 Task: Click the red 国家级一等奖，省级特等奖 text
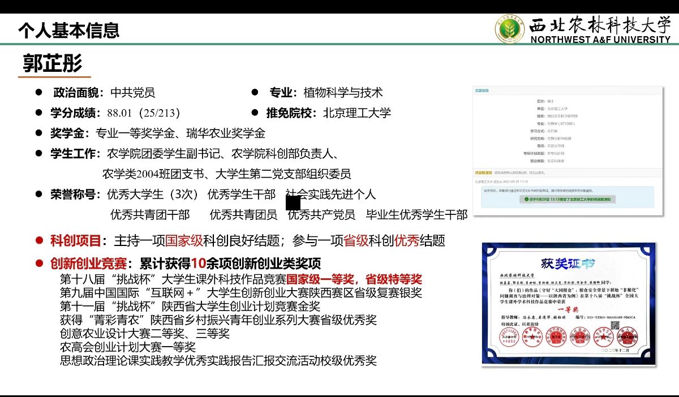pos(354,279)
